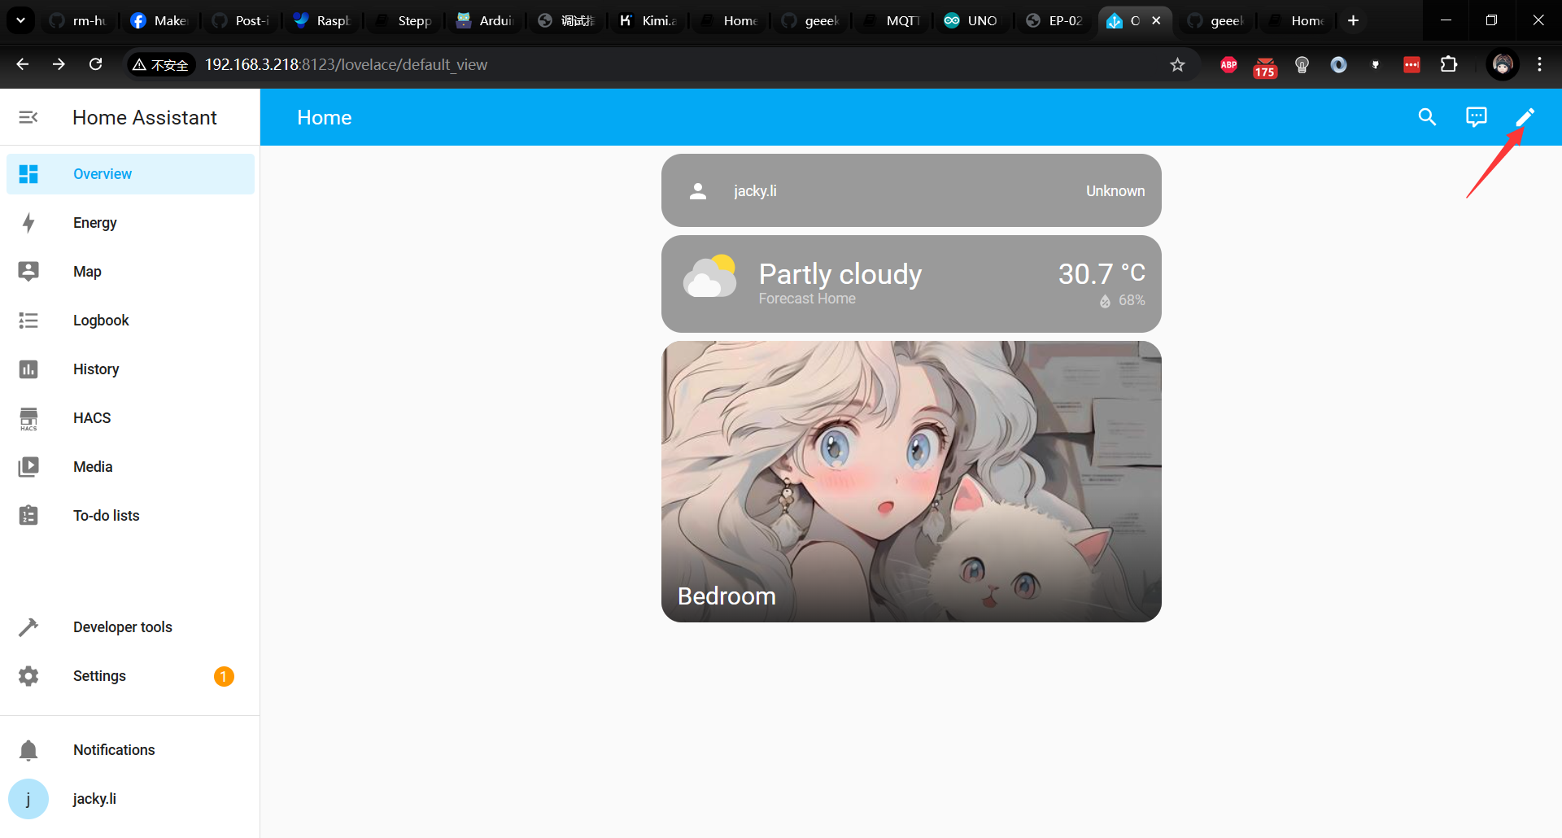Open the Adblock Plus extension icon
The height and width of the screenshot is (838, 1562).
click(1228, 64)
